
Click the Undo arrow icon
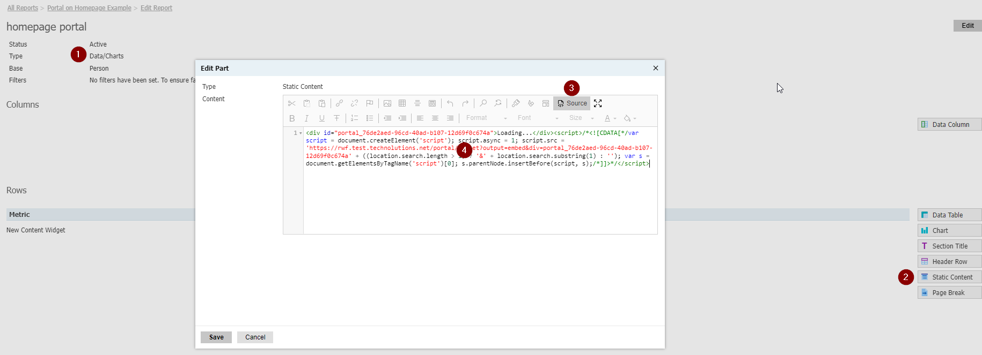[450, 103]
